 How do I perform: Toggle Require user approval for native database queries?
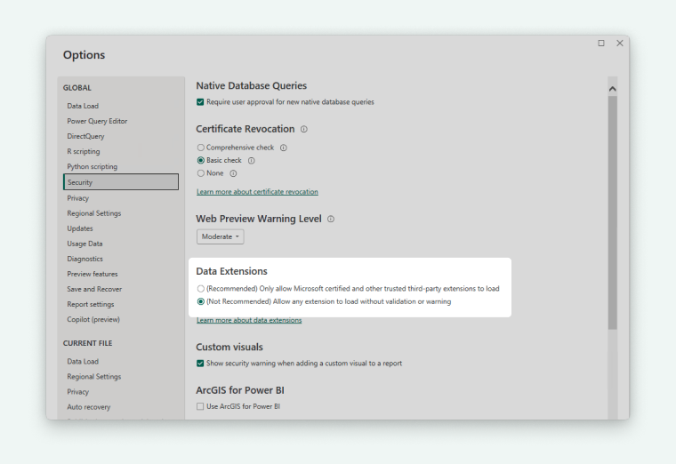200,102
